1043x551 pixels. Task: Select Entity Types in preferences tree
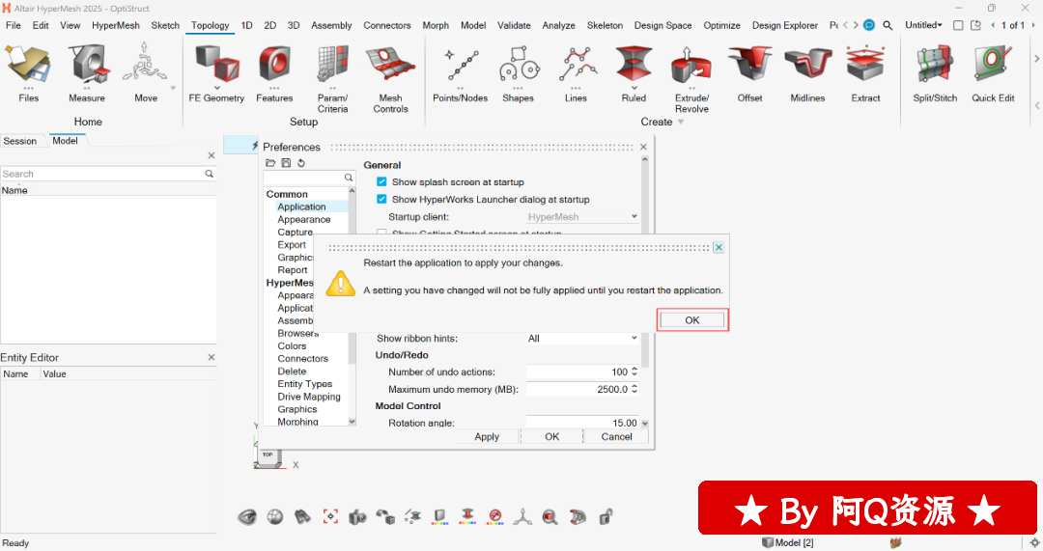(x=304, y=383)
